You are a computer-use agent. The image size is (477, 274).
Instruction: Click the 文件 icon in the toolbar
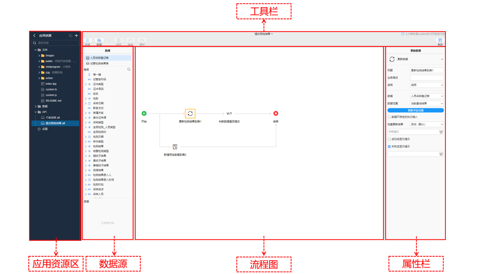(x=87, y=41)
